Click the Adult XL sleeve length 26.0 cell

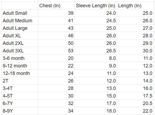(x=96, y=36)
